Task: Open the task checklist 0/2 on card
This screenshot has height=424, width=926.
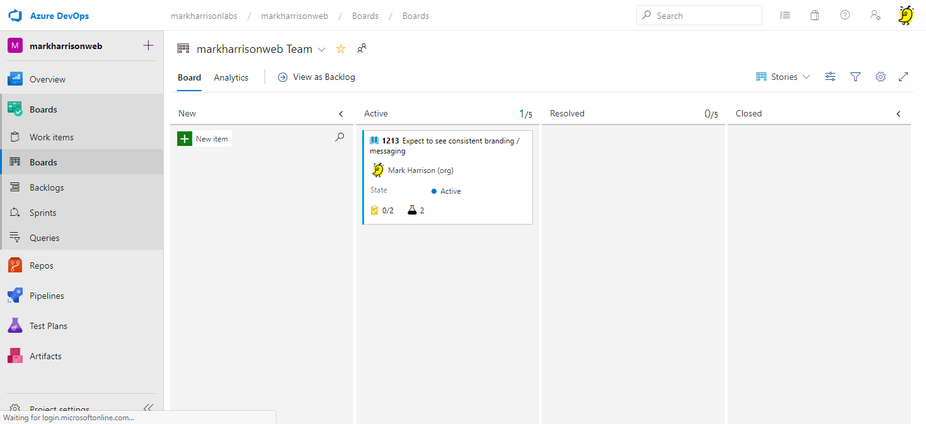Action: click(x=382, y=210)
